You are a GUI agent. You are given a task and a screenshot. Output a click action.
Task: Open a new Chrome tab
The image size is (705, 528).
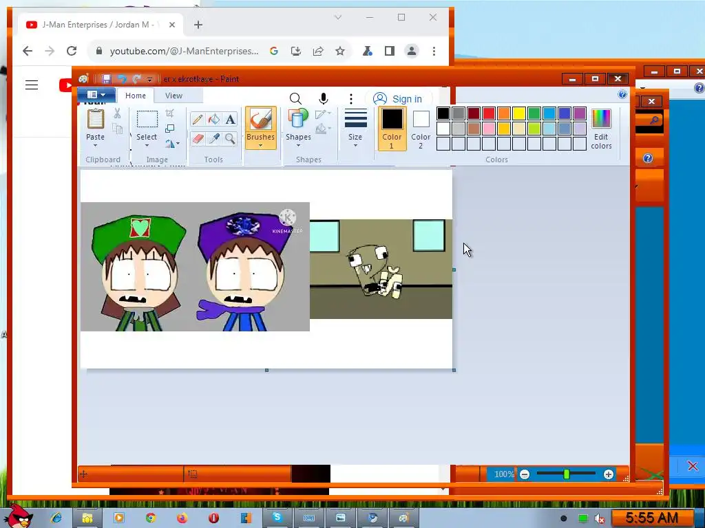click(x=198, y=25)
